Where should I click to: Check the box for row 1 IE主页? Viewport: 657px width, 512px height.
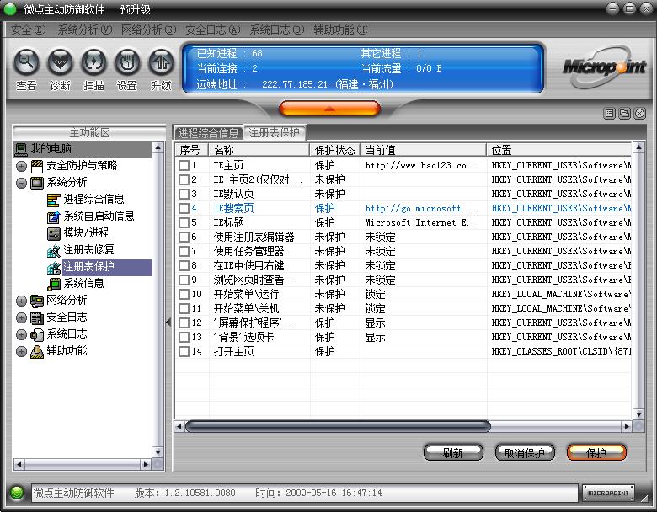coord(184,165)
